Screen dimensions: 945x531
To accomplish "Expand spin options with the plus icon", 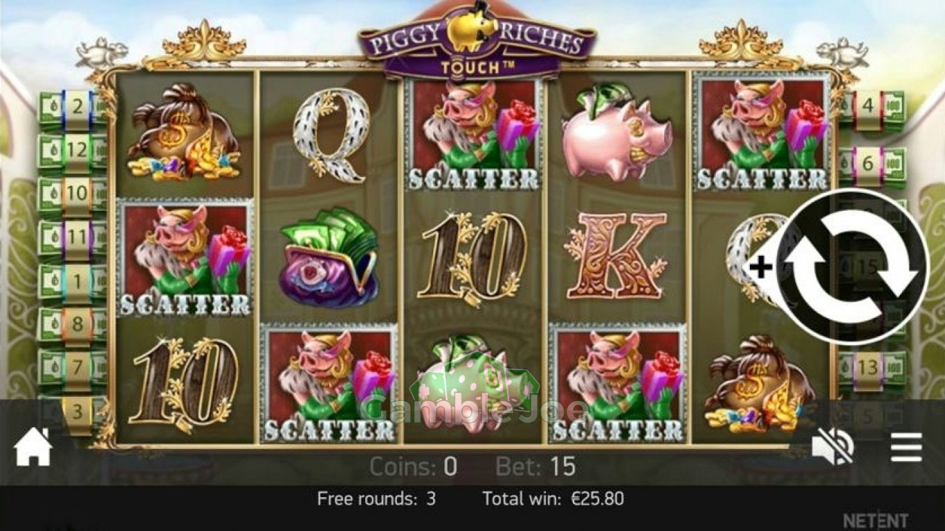I will pos(761,267).
